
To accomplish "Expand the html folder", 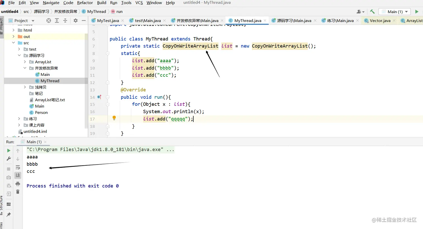I will [13, 30].
